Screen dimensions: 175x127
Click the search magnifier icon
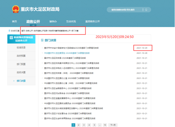[146, 10]
